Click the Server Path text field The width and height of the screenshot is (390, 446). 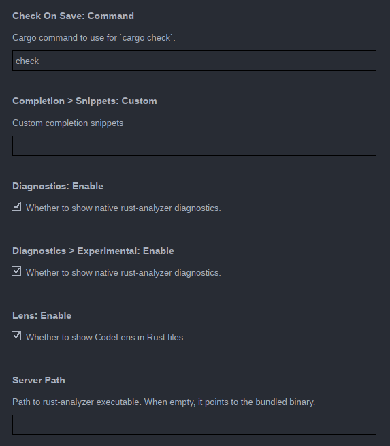(x=194, y=425)
